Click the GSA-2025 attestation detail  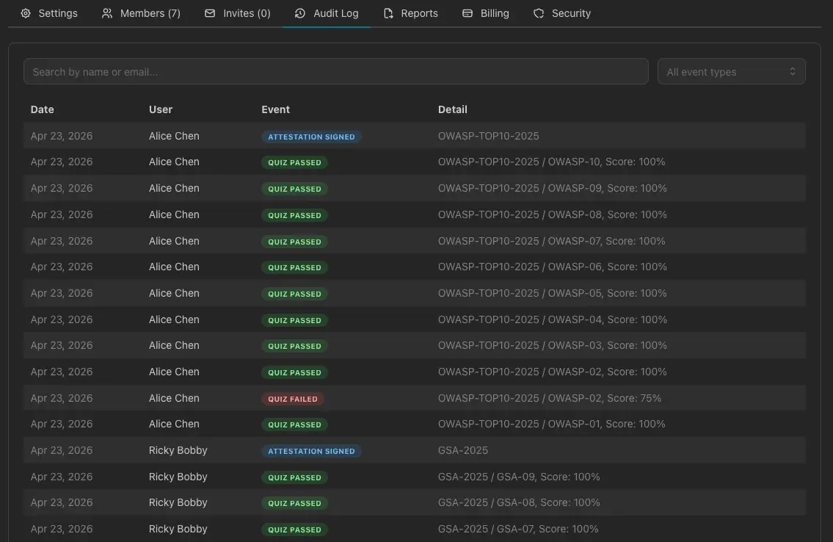[463, 451]
